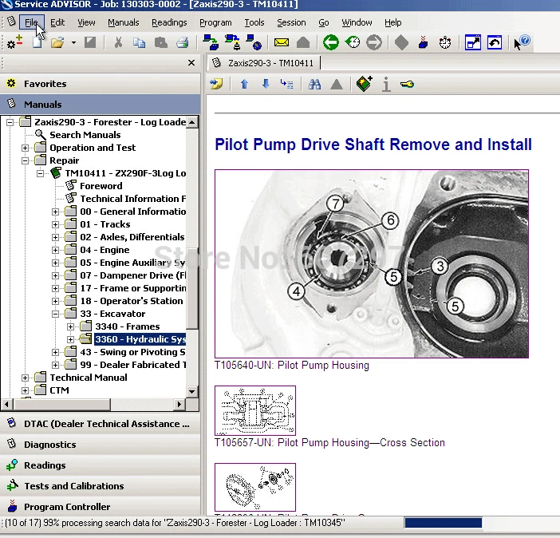The width and height of the screenshot is (560, 538).
Task: Open the File menu
Action: 31,22
